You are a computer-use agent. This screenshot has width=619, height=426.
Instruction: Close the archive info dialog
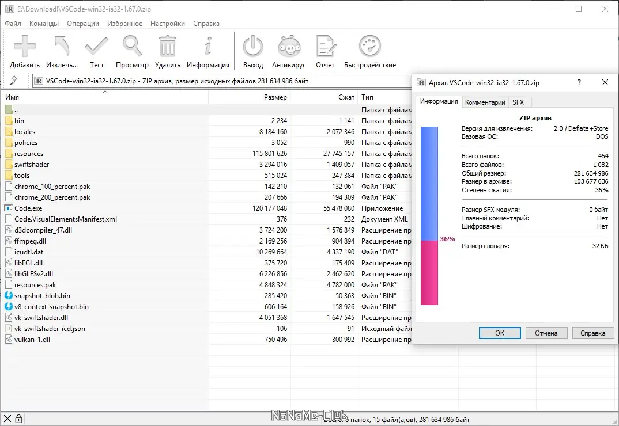click(x=605, y=82)
